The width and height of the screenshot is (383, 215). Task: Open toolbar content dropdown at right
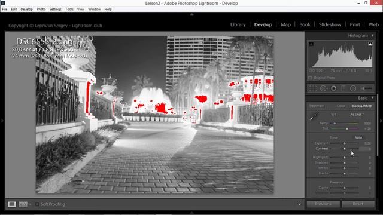pos(299,204)
